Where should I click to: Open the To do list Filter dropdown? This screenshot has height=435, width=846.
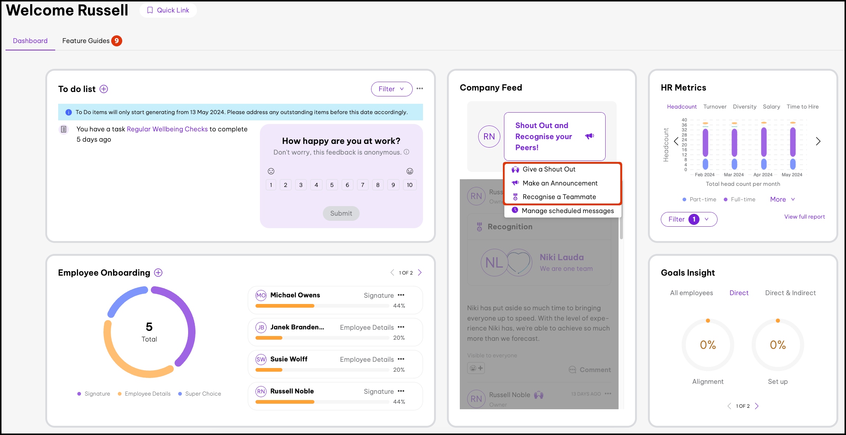point(391,89)
